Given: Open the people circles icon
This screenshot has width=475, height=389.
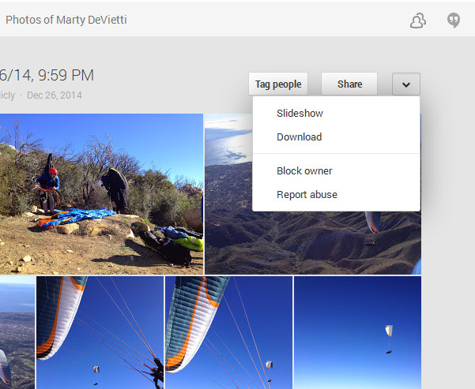Looking at the screenshot, I should pos(418,21).
